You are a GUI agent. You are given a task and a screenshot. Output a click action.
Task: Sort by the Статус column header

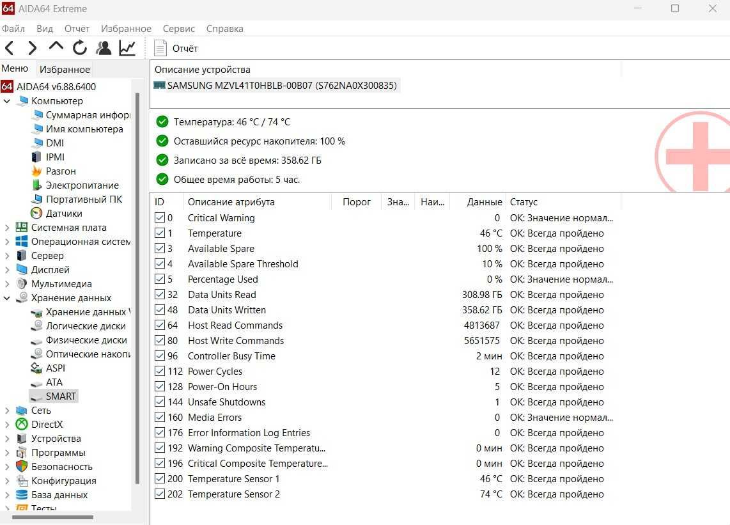click(x=563, y=201)
